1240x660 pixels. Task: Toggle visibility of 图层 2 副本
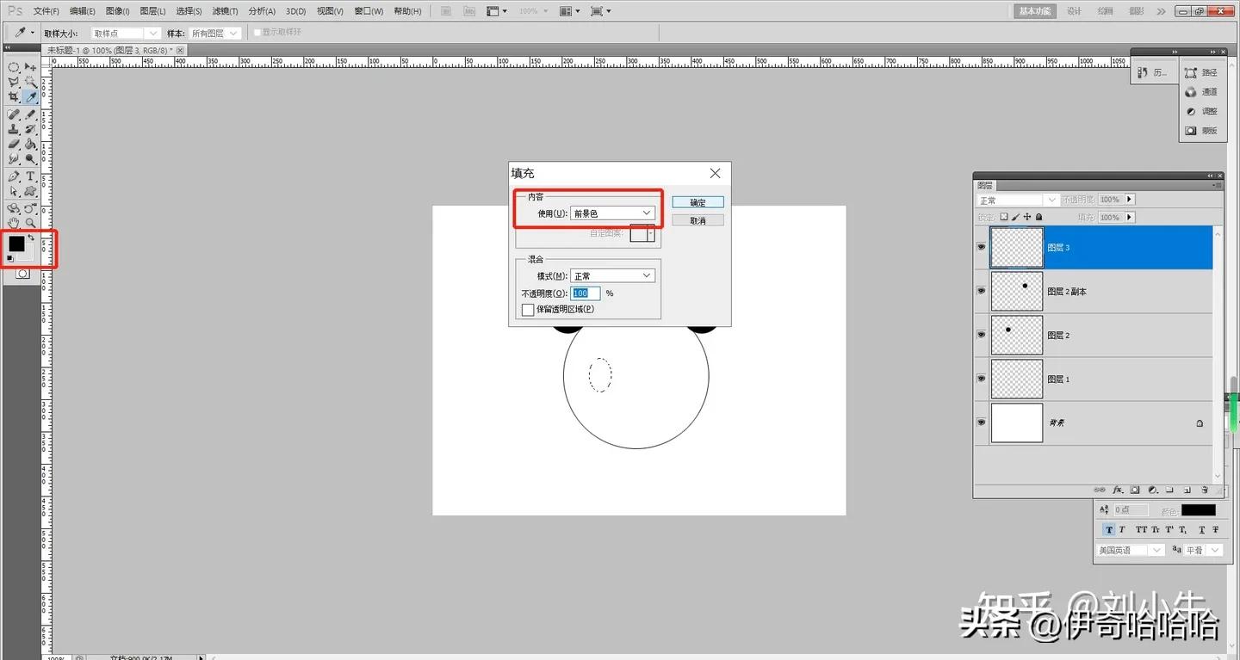point(980,291)
